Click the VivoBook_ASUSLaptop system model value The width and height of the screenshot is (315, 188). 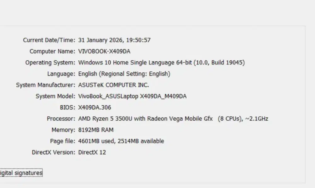[x=132, y=96]
